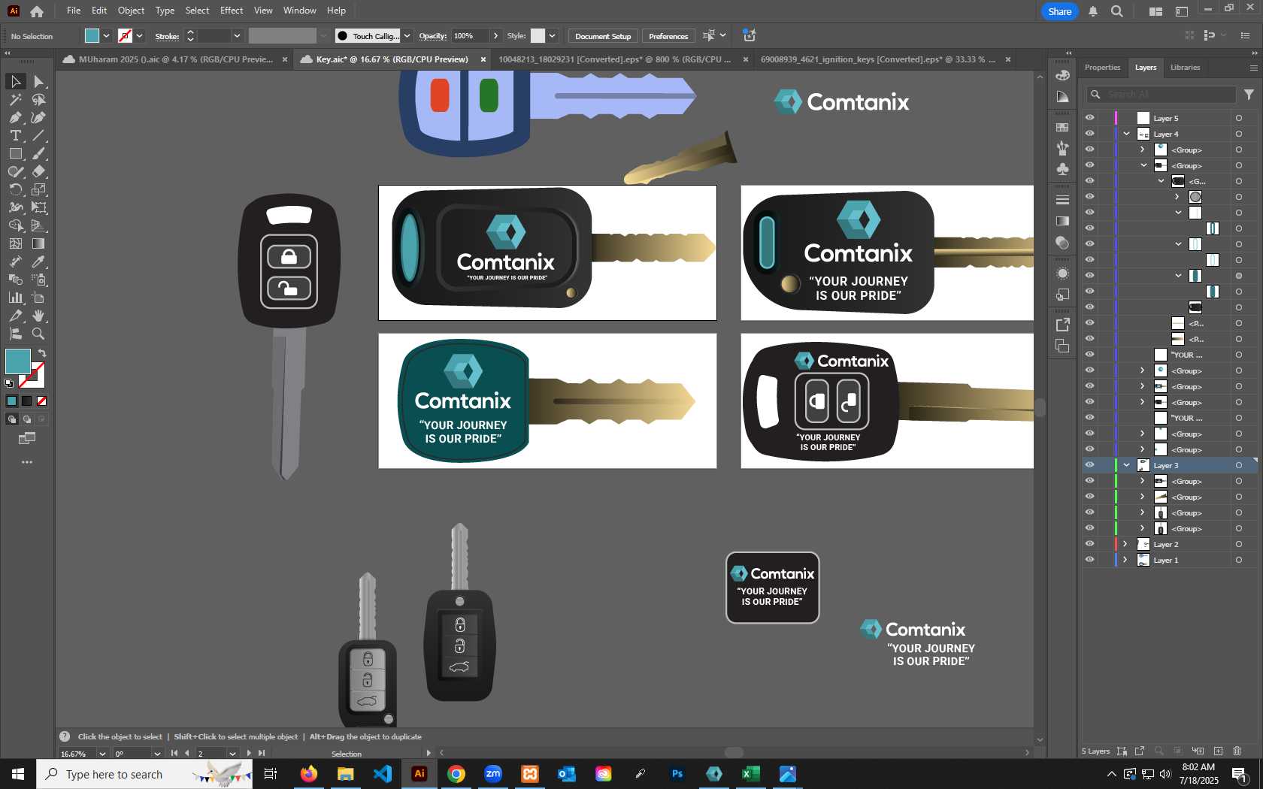This screenshot has width=1263, height=789.
Task: Collapse Layer 3 in Layers panel
Action: [1126, 465]
